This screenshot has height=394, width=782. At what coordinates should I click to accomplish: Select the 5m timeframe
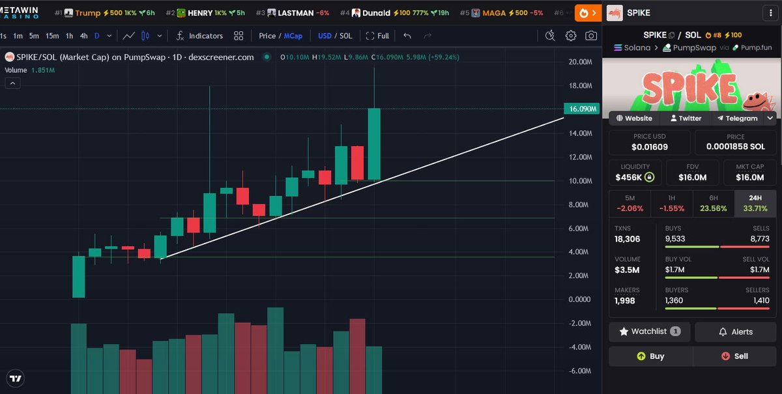(x=34, y=36)
